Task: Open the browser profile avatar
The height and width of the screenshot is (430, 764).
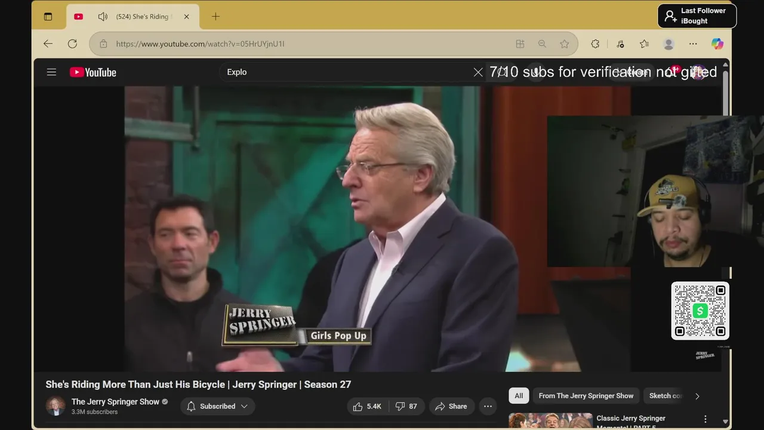Action: click(668, 44)
